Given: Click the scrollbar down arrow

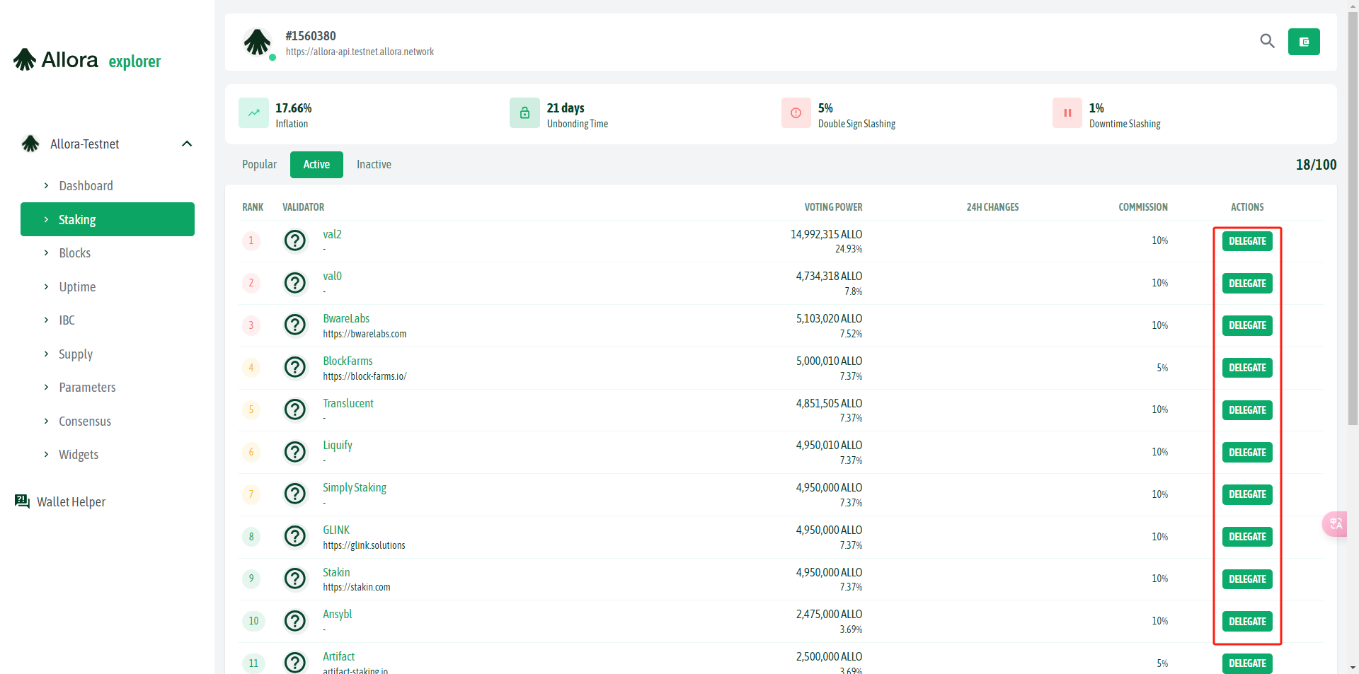Looking at the screenshot, I should [1353, 668].
